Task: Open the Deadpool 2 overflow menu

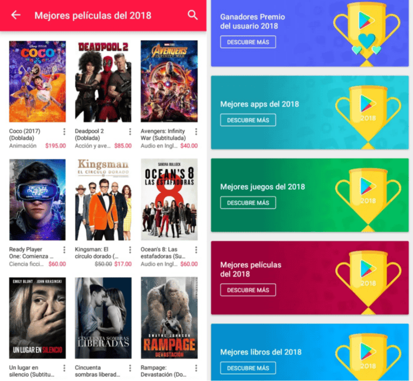Action: tap(130, 132)
